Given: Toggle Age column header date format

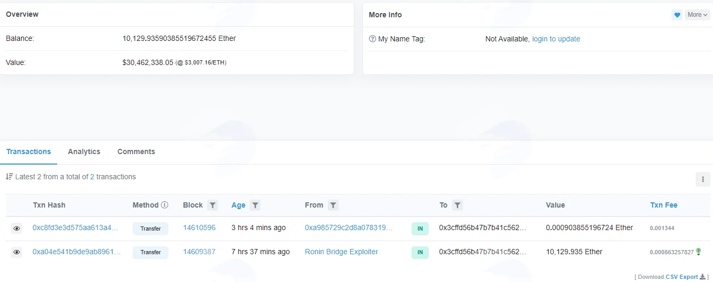Looking at the screenshot, I should click(x=239, y=205).
